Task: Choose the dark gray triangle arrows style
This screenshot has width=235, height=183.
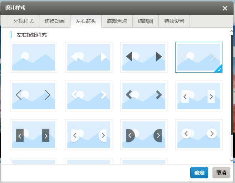Action: click(144, 57)
